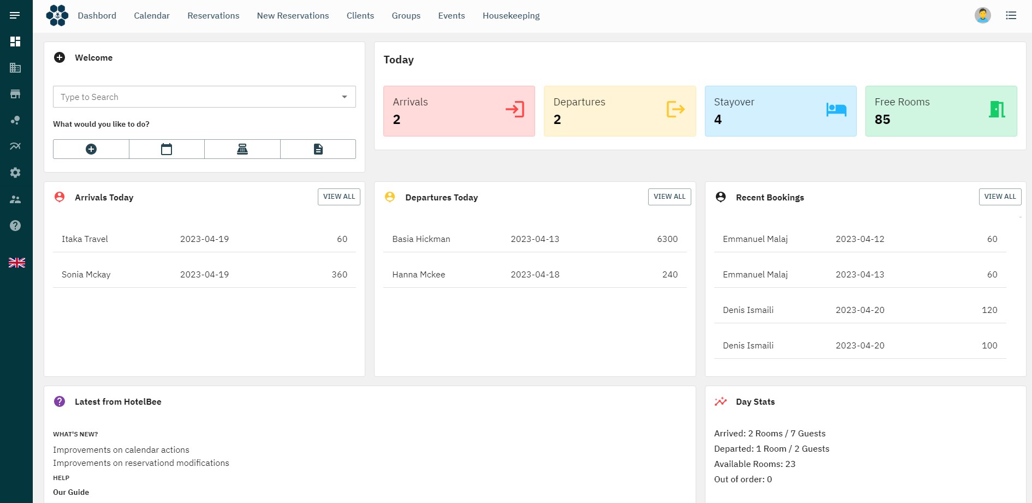Open the user avatar profile menu
This screenshot has height=503, width=1032.
click(x=982, y=15)
